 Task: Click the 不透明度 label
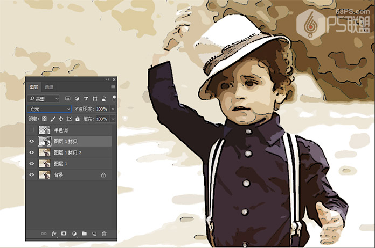point(84,109)
